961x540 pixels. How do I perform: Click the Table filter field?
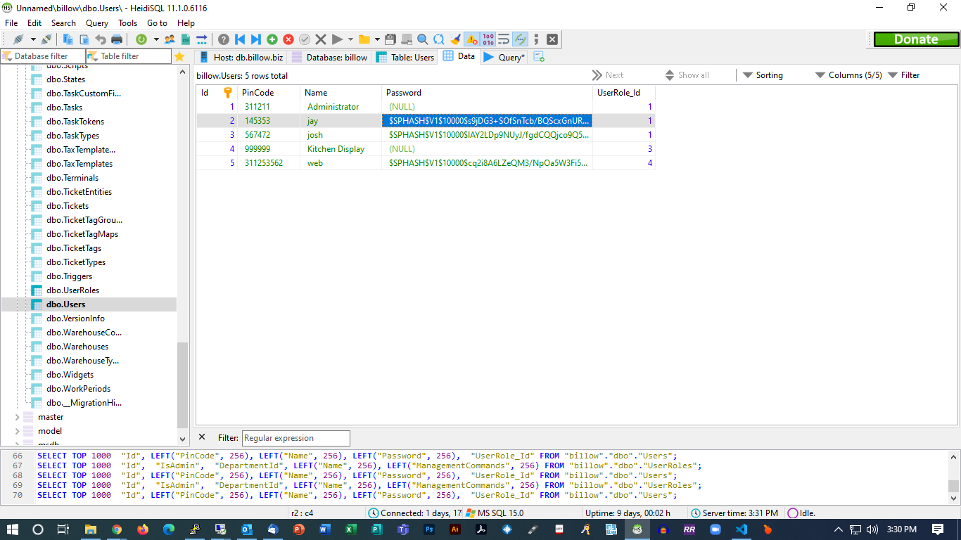[129, 56]
